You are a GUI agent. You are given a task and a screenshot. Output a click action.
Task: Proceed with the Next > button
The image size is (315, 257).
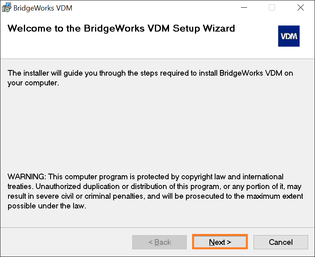coord(220,242)
